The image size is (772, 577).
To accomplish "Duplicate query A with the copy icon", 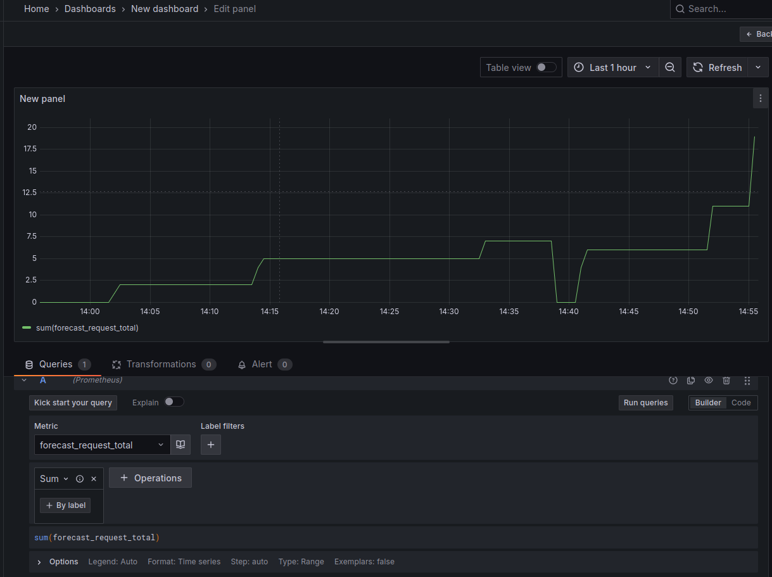I will pyautogui.click(x=691, y=380).
